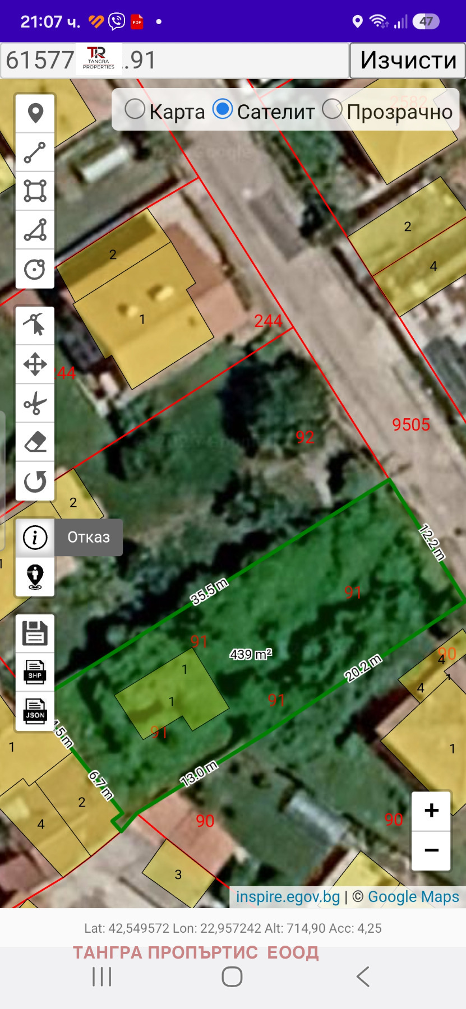Tap the Lat/Lon coordinates readout
The image size is (466, 1009).
pos(233,928)
